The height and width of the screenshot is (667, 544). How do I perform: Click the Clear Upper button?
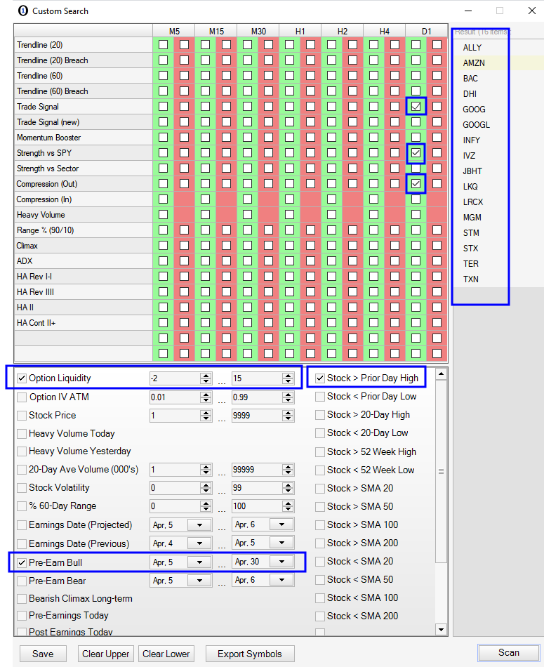click(x=106, y=654)
